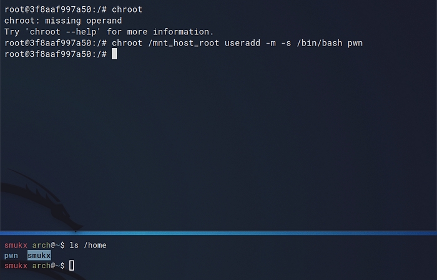Image resolution: width=437 pixels, height=280 pixels.
Task: Click 'arch@~$' in the last bottom prompt
Action: pos(49,266)
